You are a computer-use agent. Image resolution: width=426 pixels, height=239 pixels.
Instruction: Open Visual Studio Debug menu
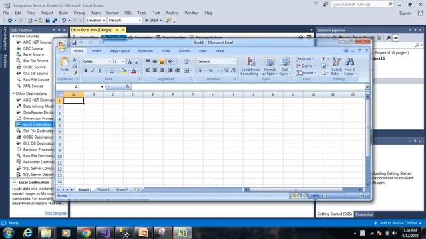pos(79,13)
